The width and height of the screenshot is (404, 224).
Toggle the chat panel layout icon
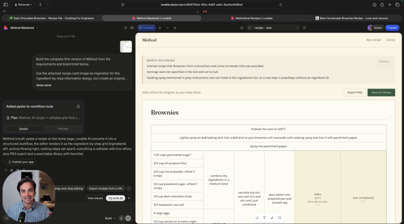pyautogui.click(x=132, y=28)
